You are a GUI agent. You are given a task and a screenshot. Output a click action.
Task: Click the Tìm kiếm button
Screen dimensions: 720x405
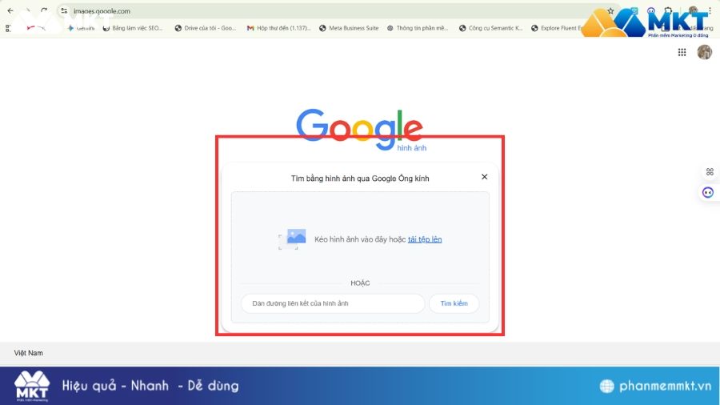click(x=454, y=303)
